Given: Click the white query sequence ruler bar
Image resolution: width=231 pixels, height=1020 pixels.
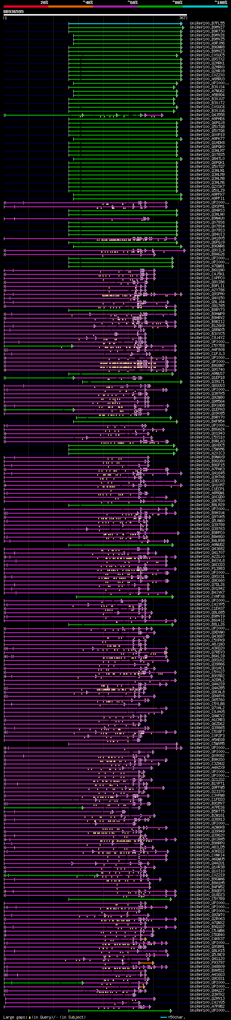Looking at the screenshot, I should click(x=95, y=14).
